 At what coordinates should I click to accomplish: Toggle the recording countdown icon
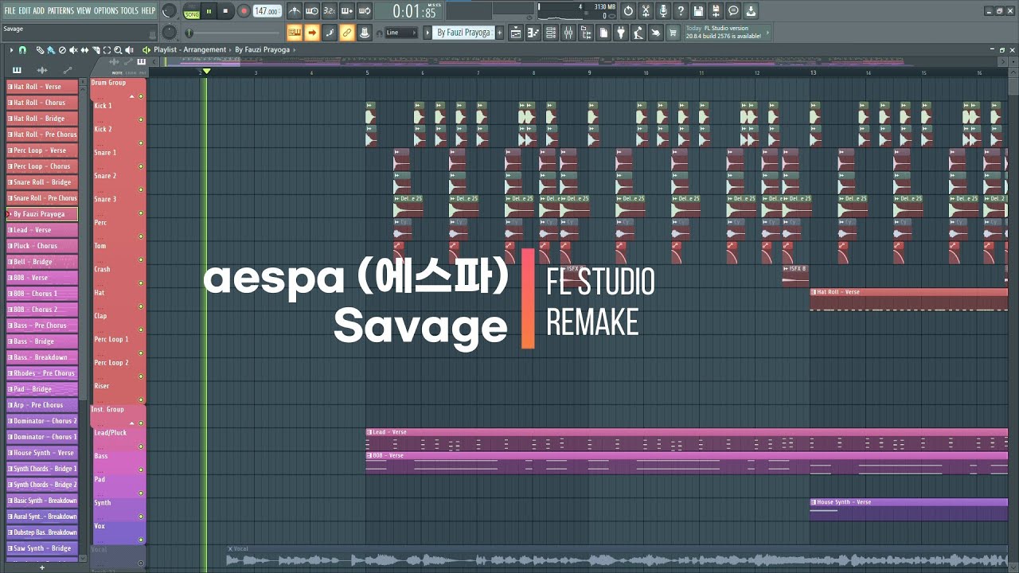(x=329, y=11)
